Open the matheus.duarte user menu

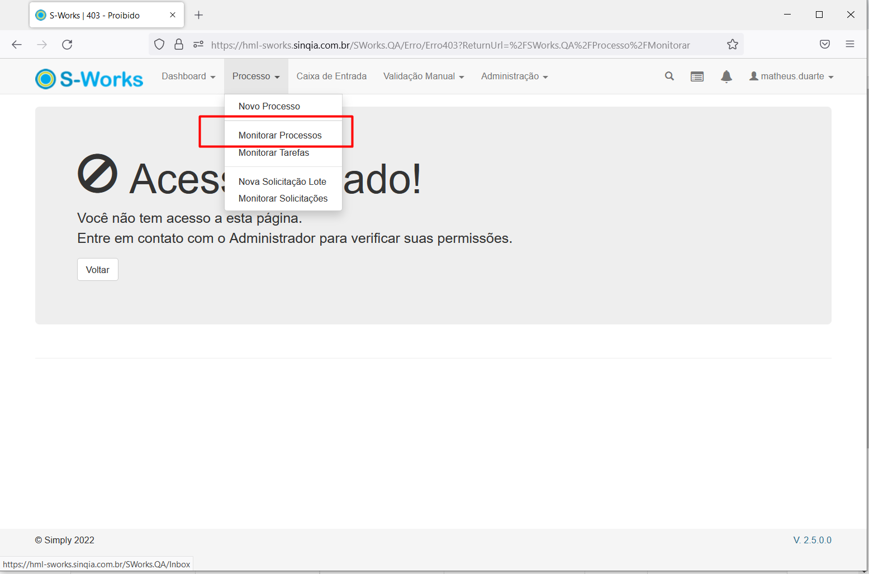pyautogui.click(x=791, y=76)
